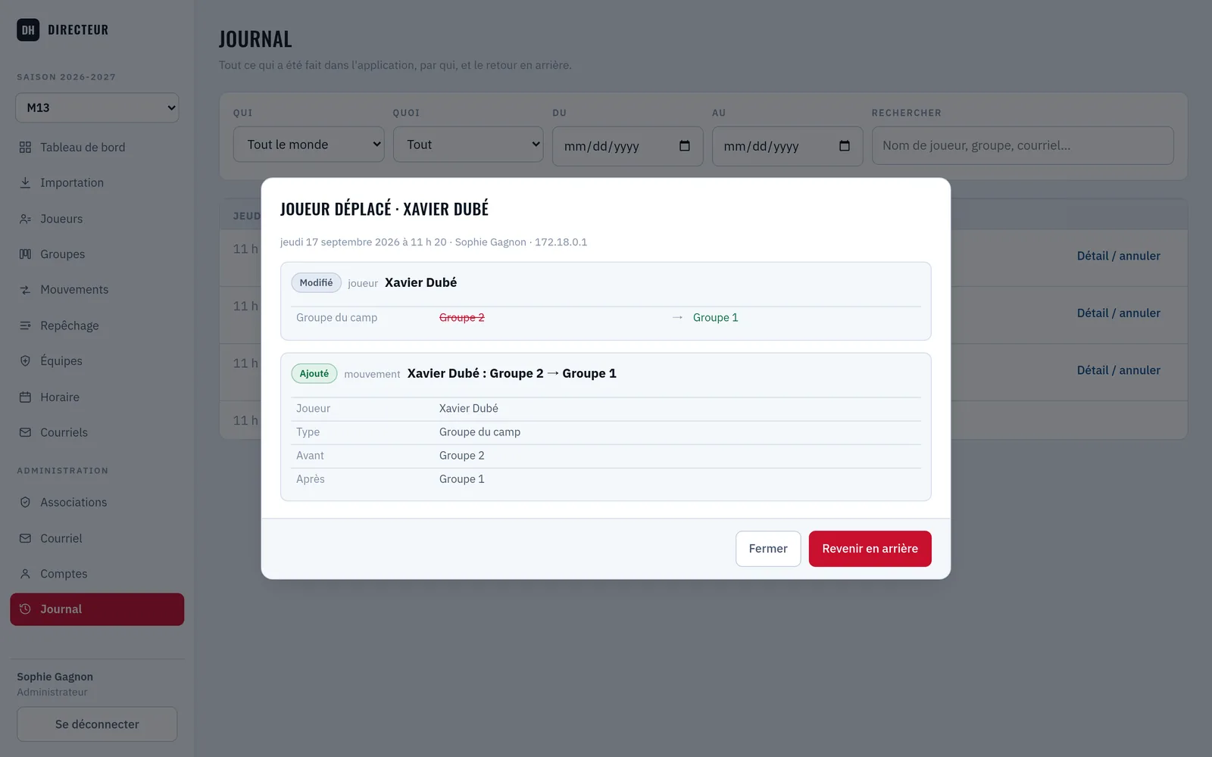Expand the Qui filter 'Tout le monde'
The height and width of the screenshot is (757, 1212).
click(x=309, y=145)
